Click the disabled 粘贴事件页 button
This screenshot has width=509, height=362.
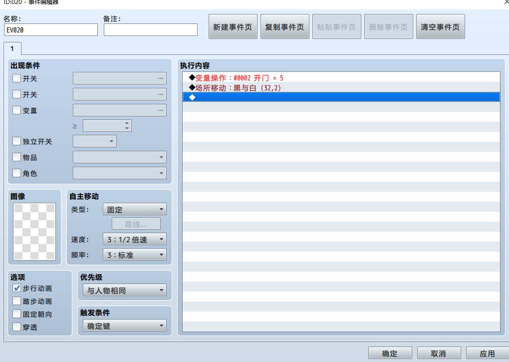(x=337, y=26)
